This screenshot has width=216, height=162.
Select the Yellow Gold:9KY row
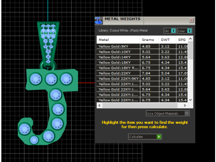click(142, 46)
